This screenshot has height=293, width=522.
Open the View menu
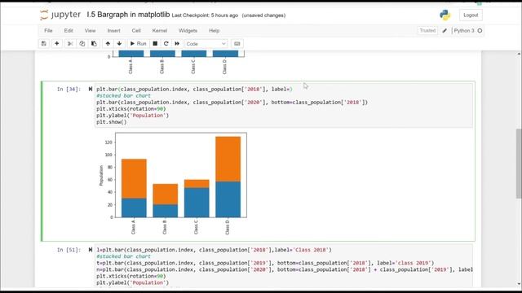(90, 31)
